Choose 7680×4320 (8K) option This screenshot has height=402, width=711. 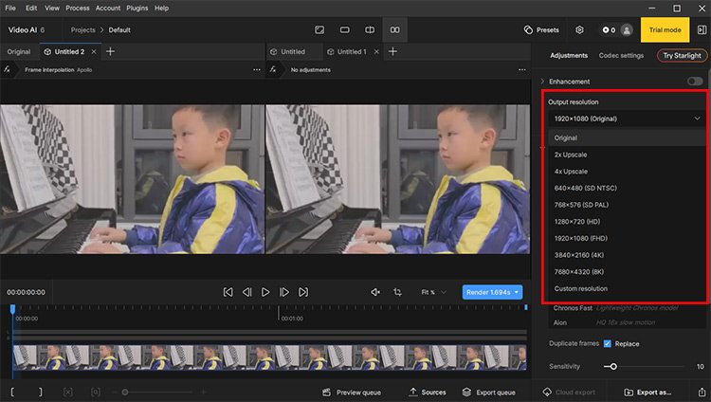(x=627, y=272)
